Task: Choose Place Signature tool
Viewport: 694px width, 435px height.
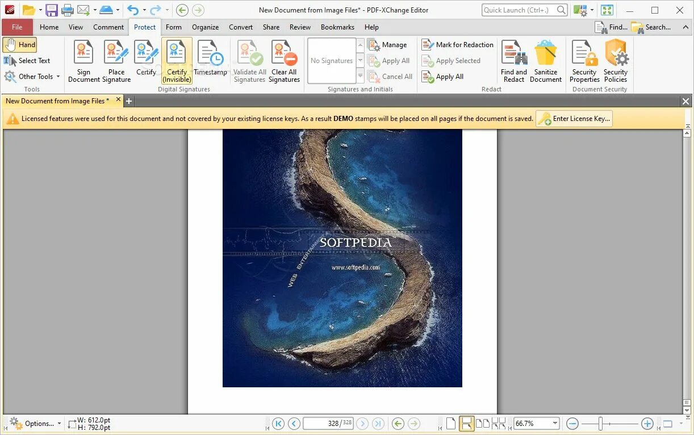Action: (116, 61)
